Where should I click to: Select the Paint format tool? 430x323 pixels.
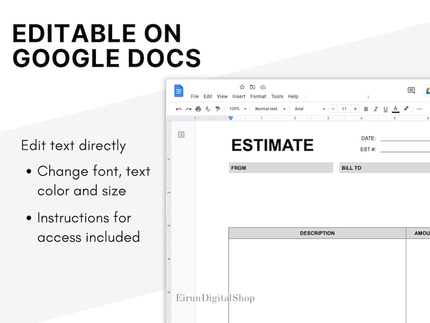pos(218,109)
